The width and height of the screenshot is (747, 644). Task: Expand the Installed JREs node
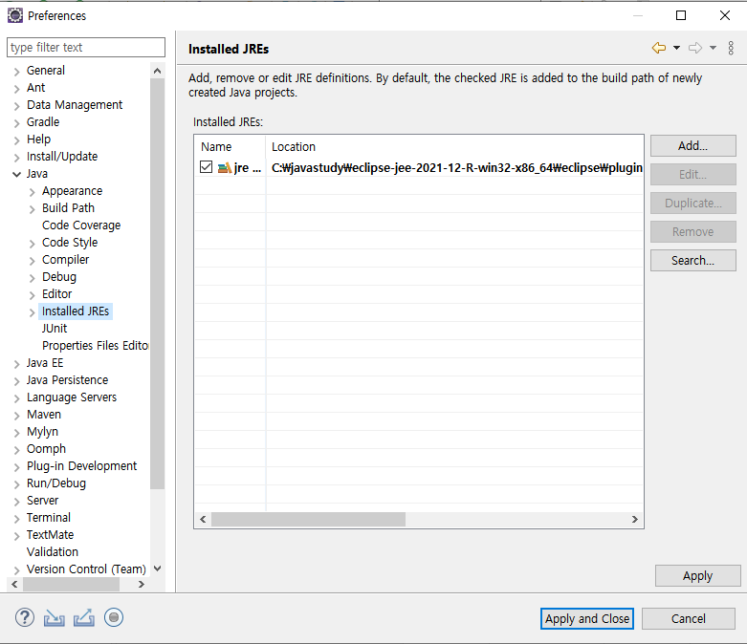point(32,312)
